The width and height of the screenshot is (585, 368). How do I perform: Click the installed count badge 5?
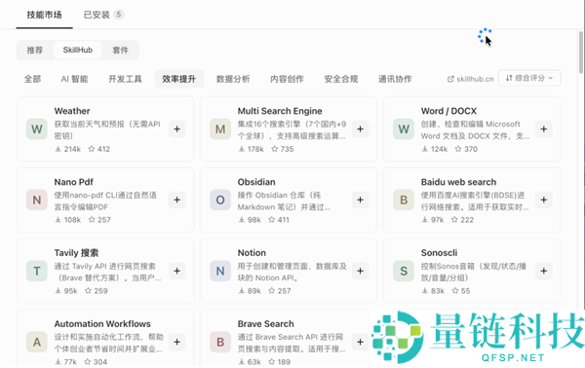pyautogui.click(x=119, y=15)
